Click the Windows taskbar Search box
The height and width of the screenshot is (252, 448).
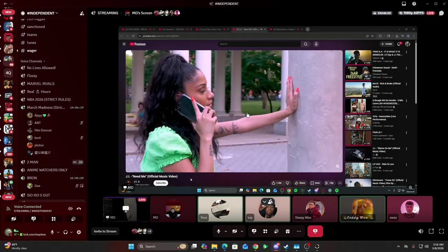[x=163, y=246]
